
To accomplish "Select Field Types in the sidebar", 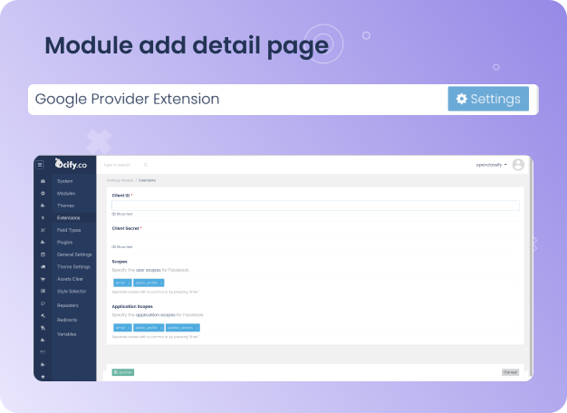I will point(69,230).
